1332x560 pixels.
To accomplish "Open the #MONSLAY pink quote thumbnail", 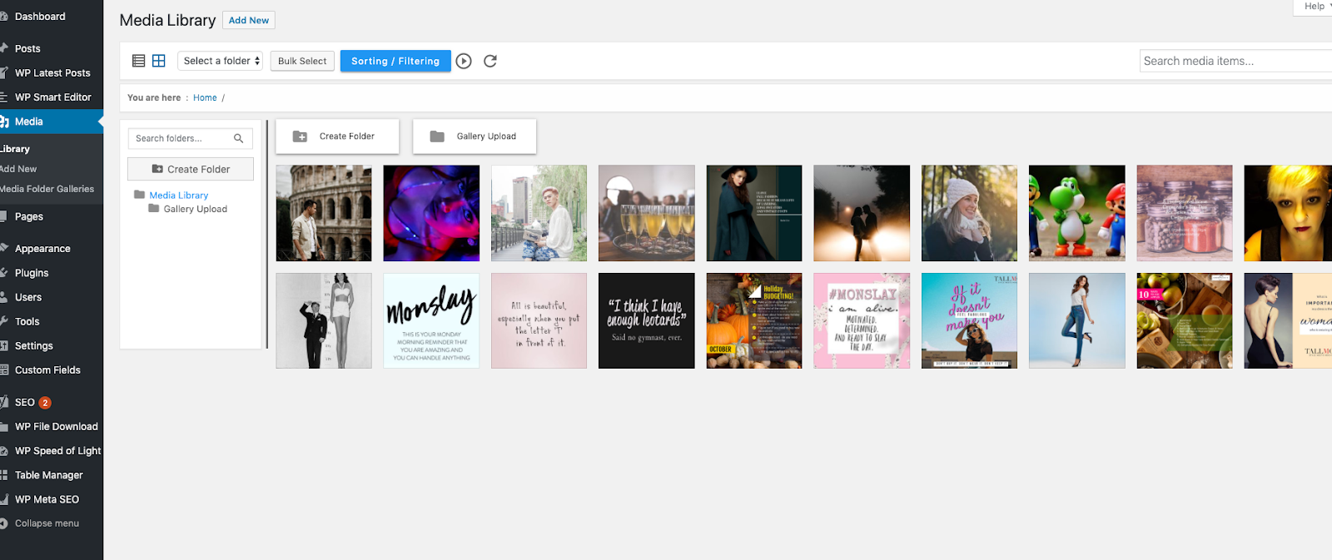I will 862,320.
